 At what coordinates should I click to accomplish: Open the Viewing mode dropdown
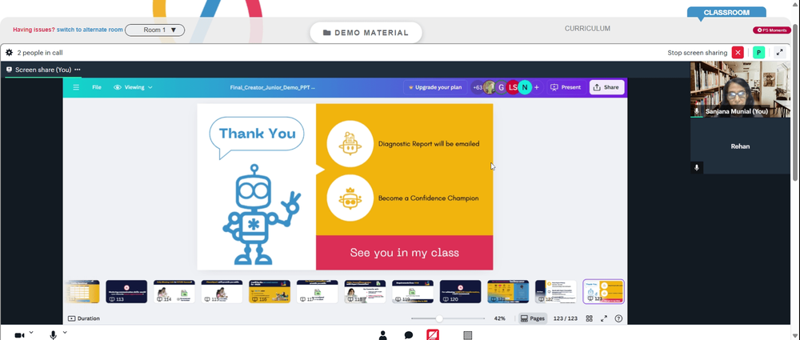pos(133,87)
